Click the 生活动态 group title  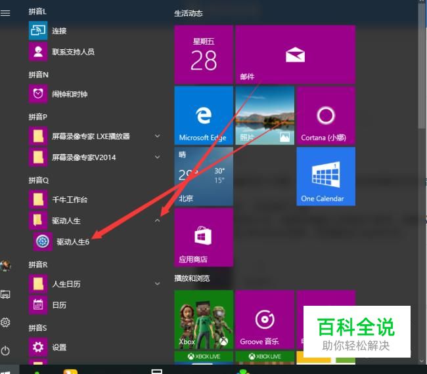pos(189,13)
